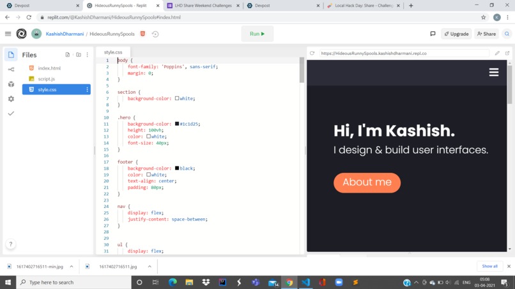Expand options for 1617402716511-min.jpg download
515x289 pixels.
tap(72, 267)
